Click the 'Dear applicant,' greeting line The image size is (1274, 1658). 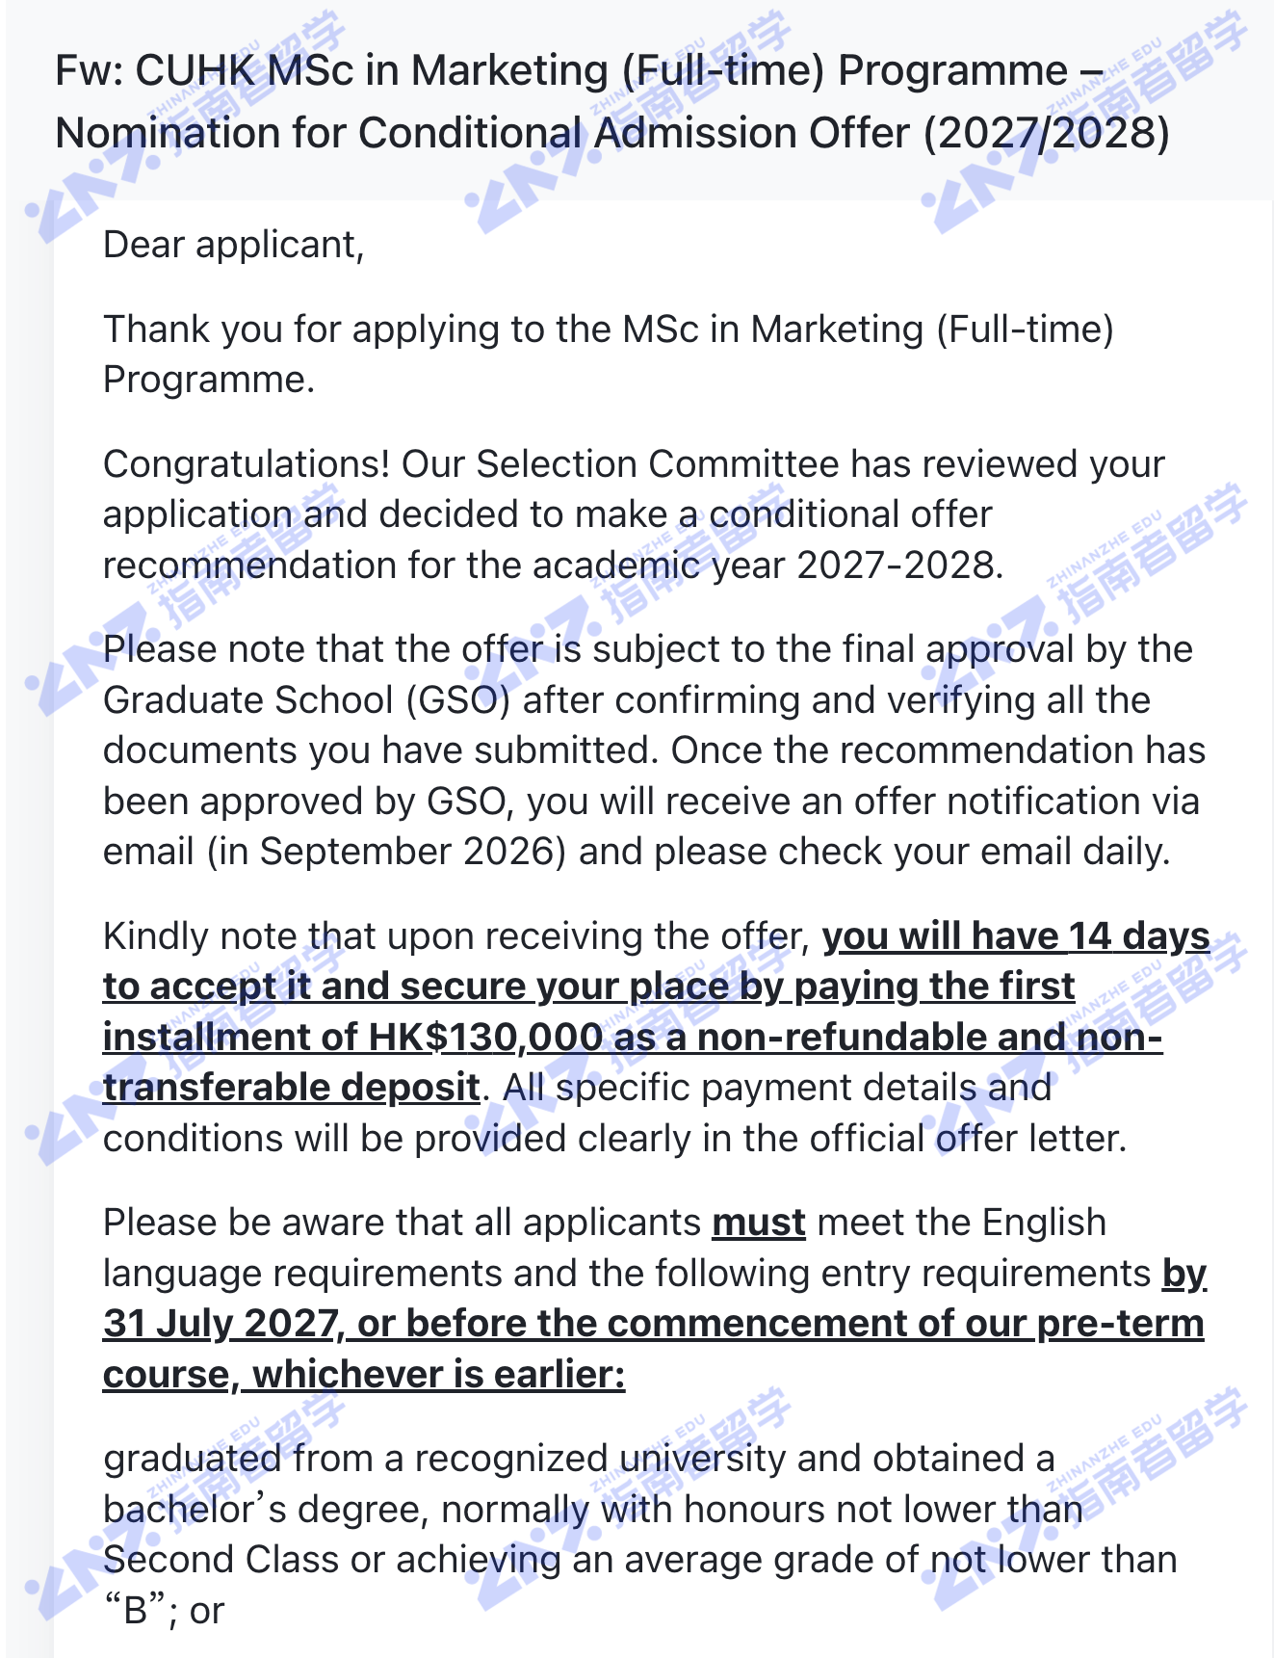pos(234,246)
